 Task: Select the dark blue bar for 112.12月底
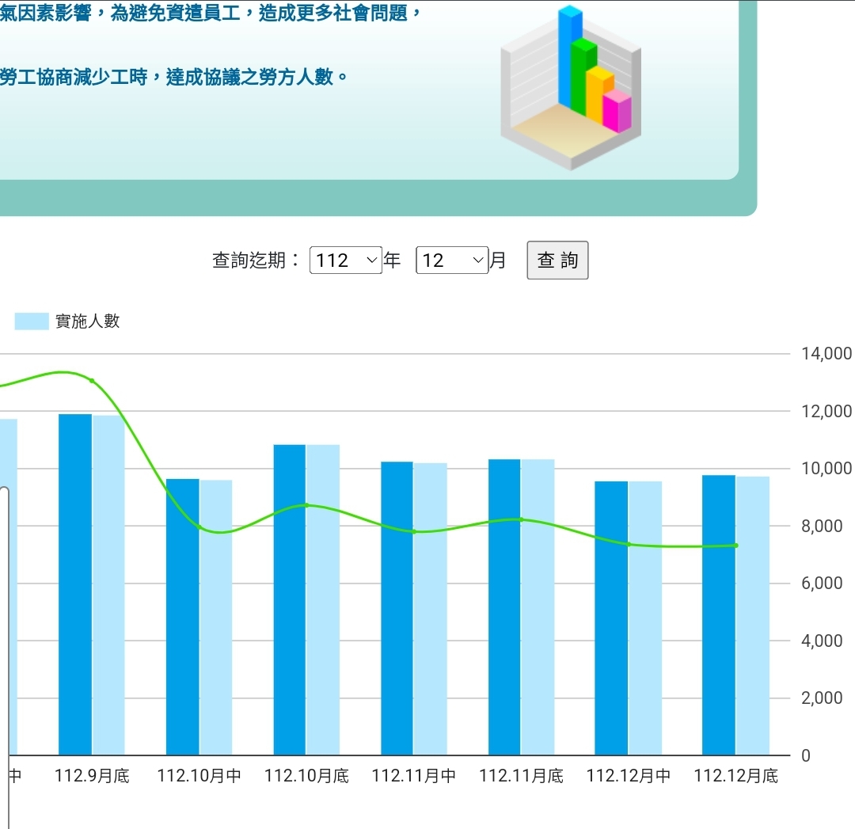719,615
